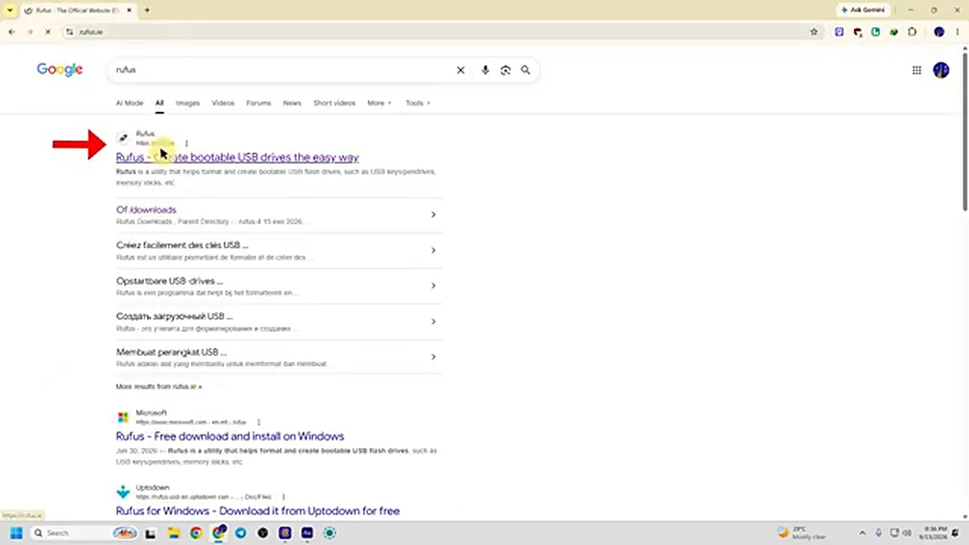This screenshot has height=545, width=969.
Task: Switch to Forums tab
Action: coord(258,103)
